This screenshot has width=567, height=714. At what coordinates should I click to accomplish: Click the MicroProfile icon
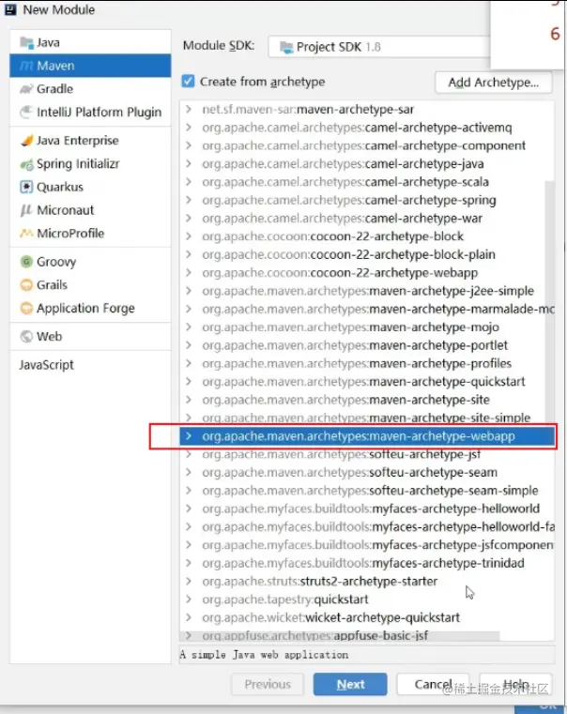click(x=26, y=233)
